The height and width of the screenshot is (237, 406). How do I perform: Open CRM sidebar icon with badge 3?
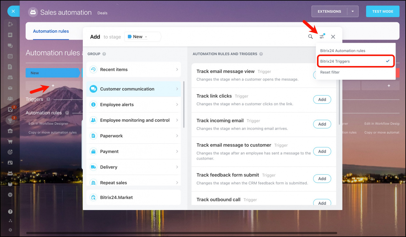(x=10, y=120)
